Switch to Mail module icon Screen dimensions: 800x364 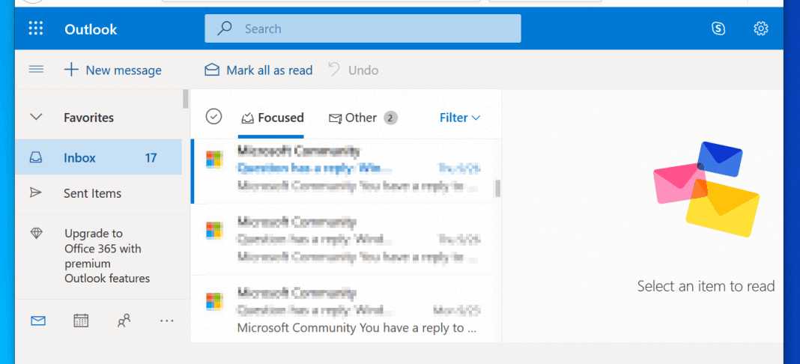pos(38,321)
